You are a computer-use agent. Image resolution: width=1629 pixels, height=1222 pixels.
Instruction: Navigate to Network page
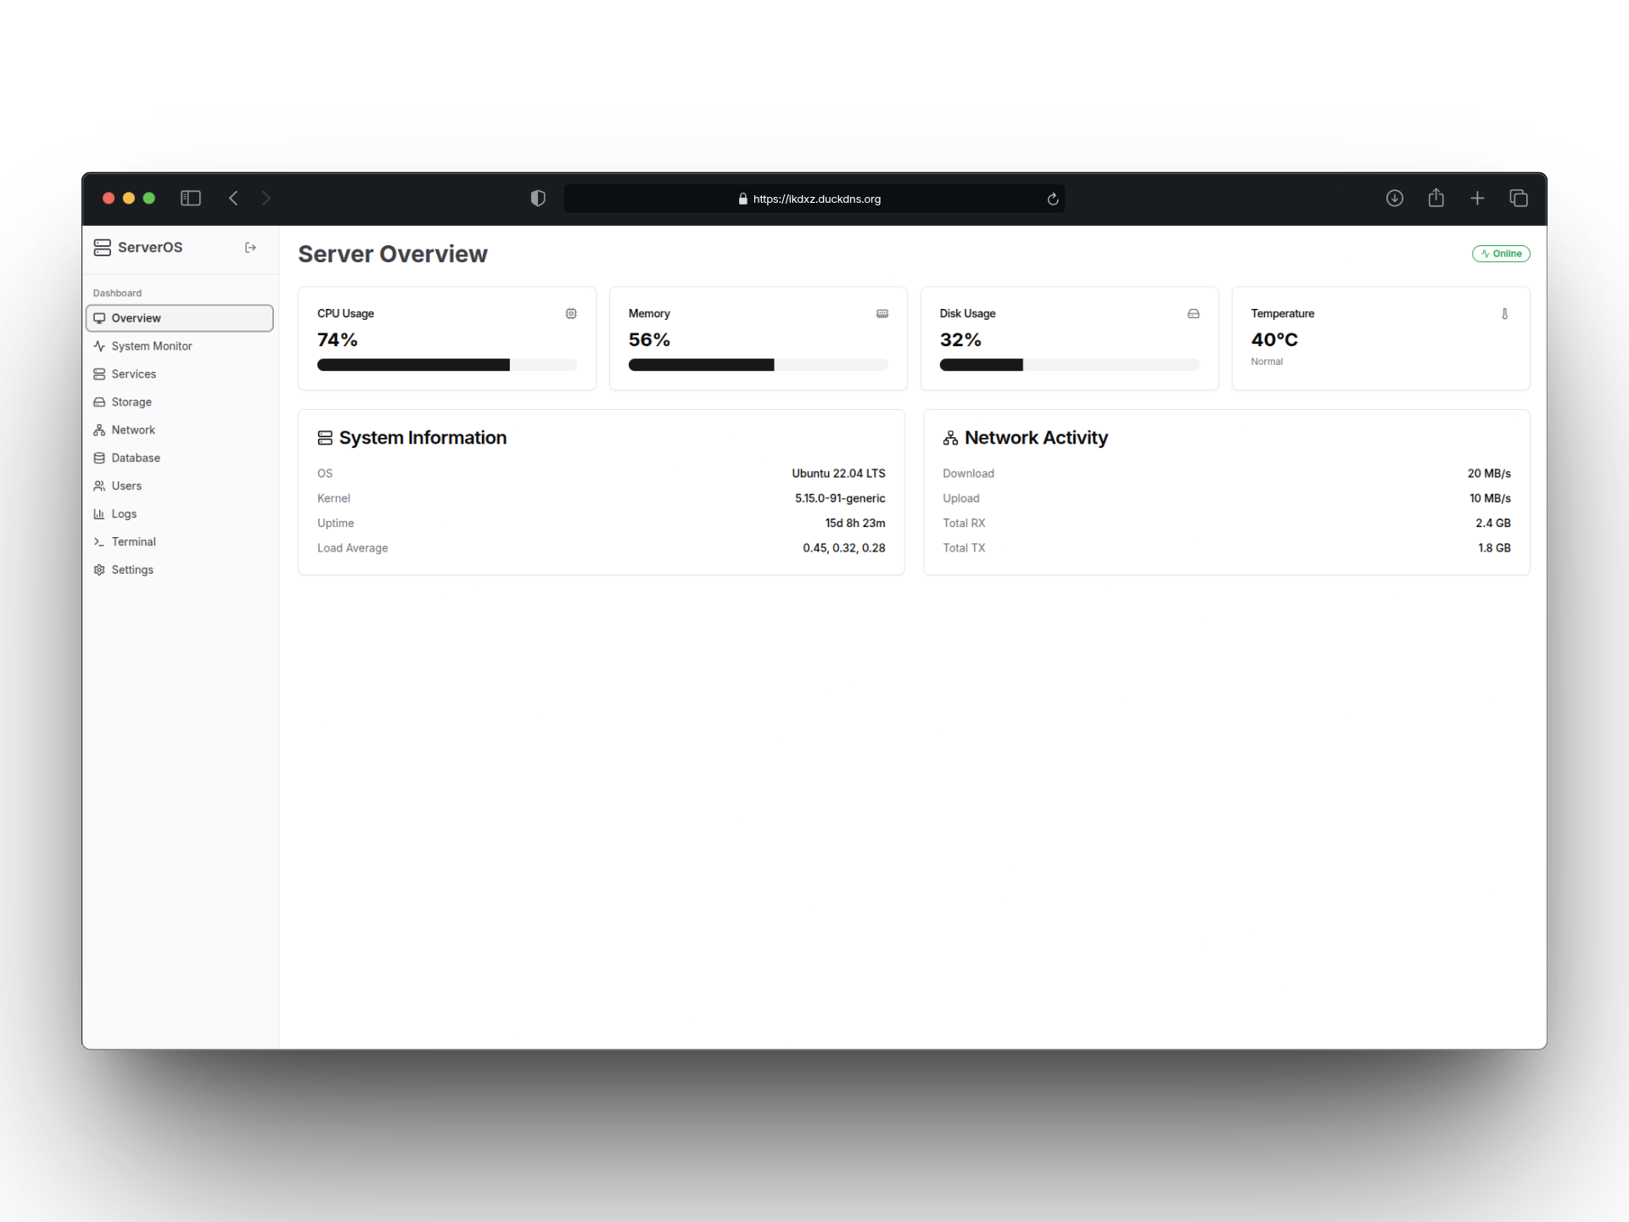133,430
